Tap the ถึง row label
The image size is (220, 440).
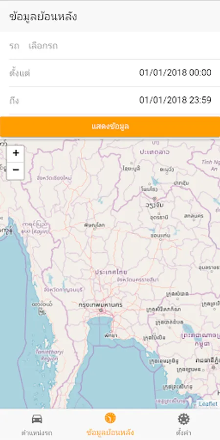point(14,100)
